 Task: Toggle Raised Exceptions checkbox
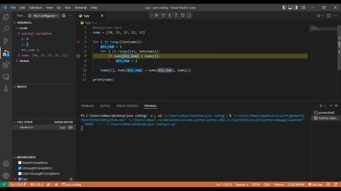click(x=20, y=163)
